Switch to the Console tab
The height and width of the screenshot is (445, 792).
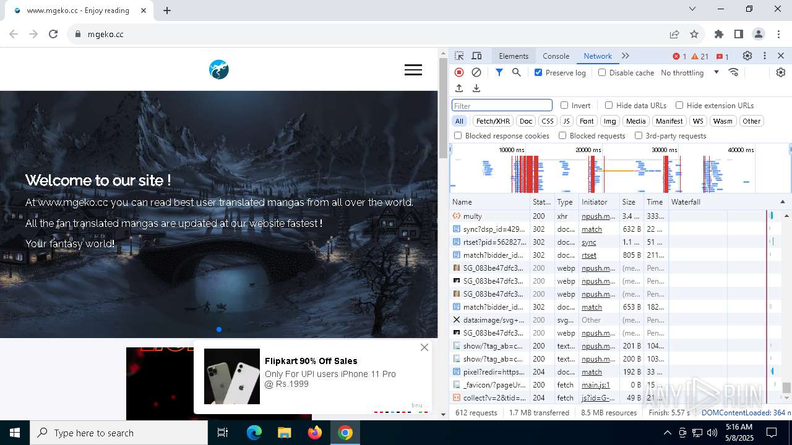[x=556, y=56]
